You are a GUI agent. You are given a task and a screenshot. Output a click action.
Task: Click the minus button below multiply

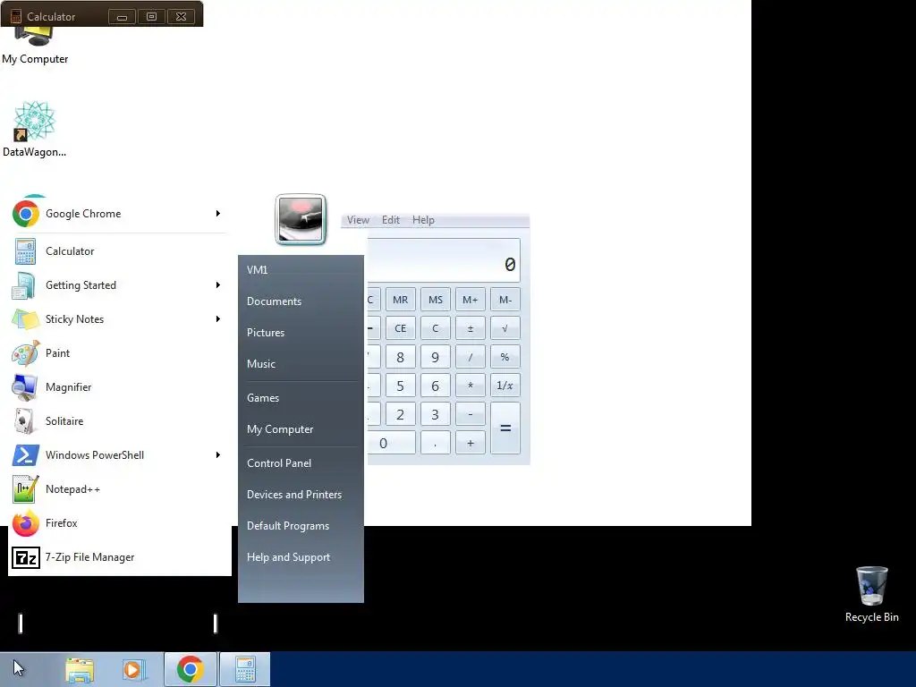click(x=471, y=414)
